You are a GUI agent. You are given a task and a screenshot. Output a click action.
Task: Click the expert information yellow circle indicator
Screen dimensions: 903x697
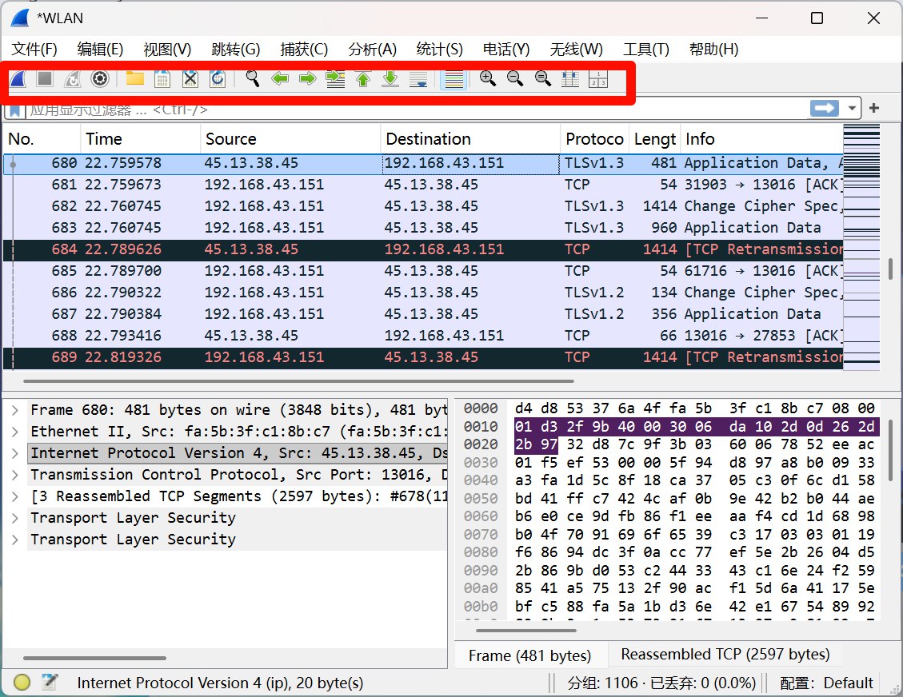coord(22,683)
